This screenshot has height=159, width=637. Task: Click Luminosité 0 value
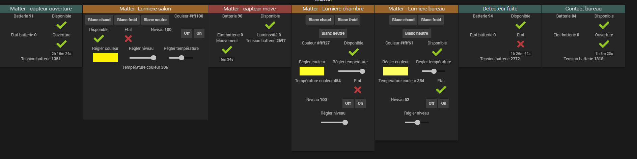[x=269, y=35]
